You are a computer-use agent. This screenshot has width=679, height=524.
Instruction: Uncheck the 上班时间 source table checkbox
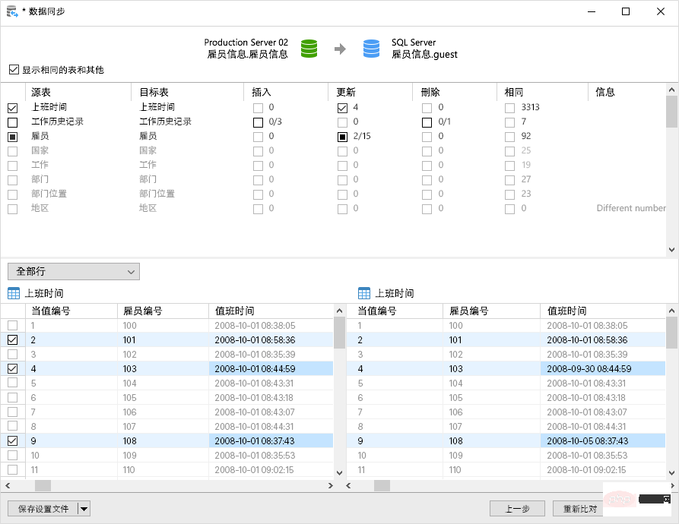13,108
